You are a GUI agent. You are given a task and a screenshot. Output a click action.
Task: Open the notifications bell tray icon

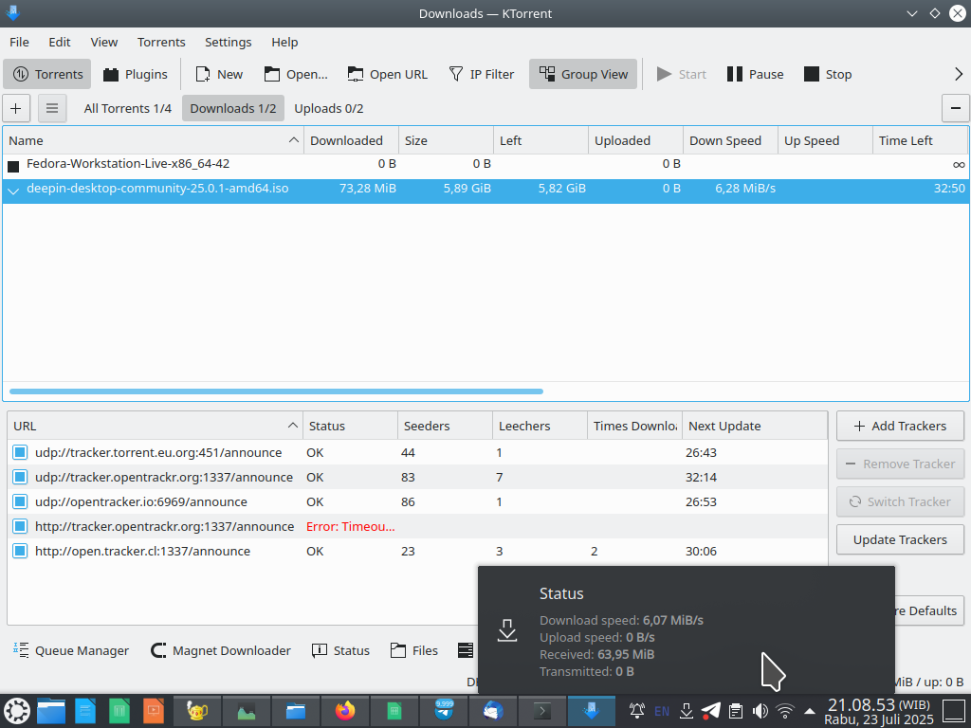637,711
